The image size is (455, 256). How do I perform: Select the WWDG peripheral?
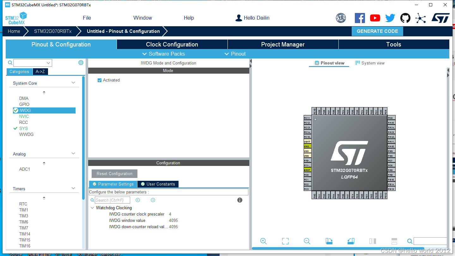coord(26,134)
